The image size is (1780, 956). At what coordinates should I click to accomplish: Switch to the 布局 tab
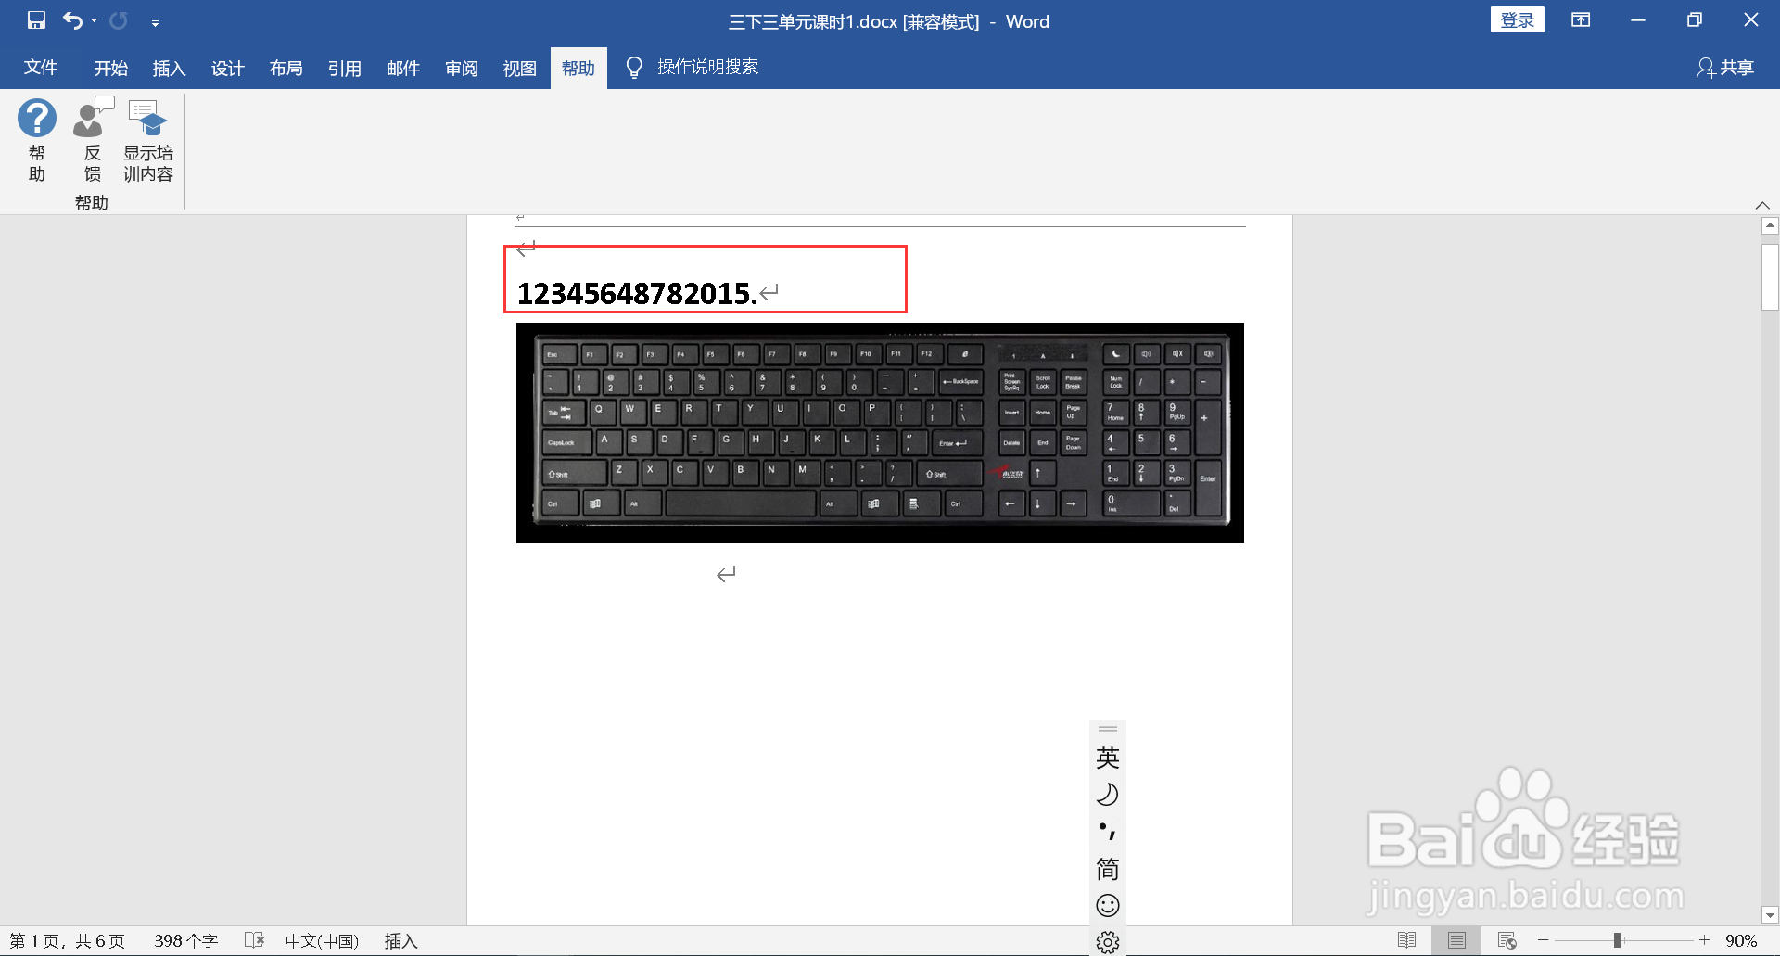286,68
